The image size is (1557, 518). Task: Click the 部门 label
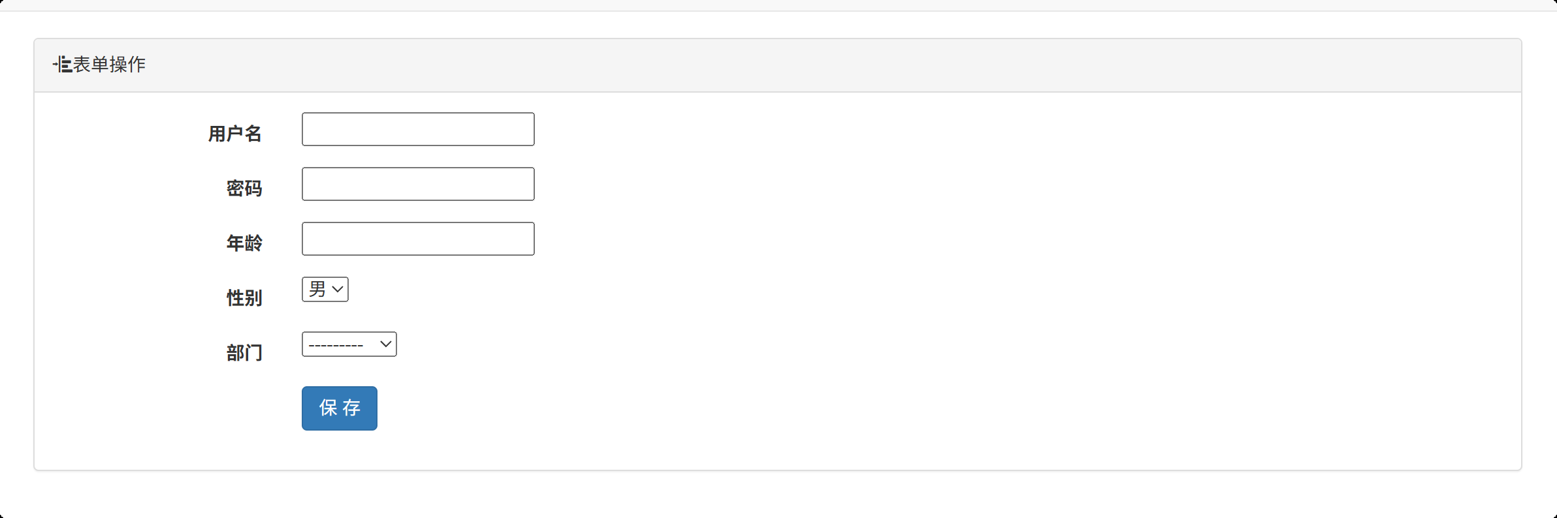point(244,353)
